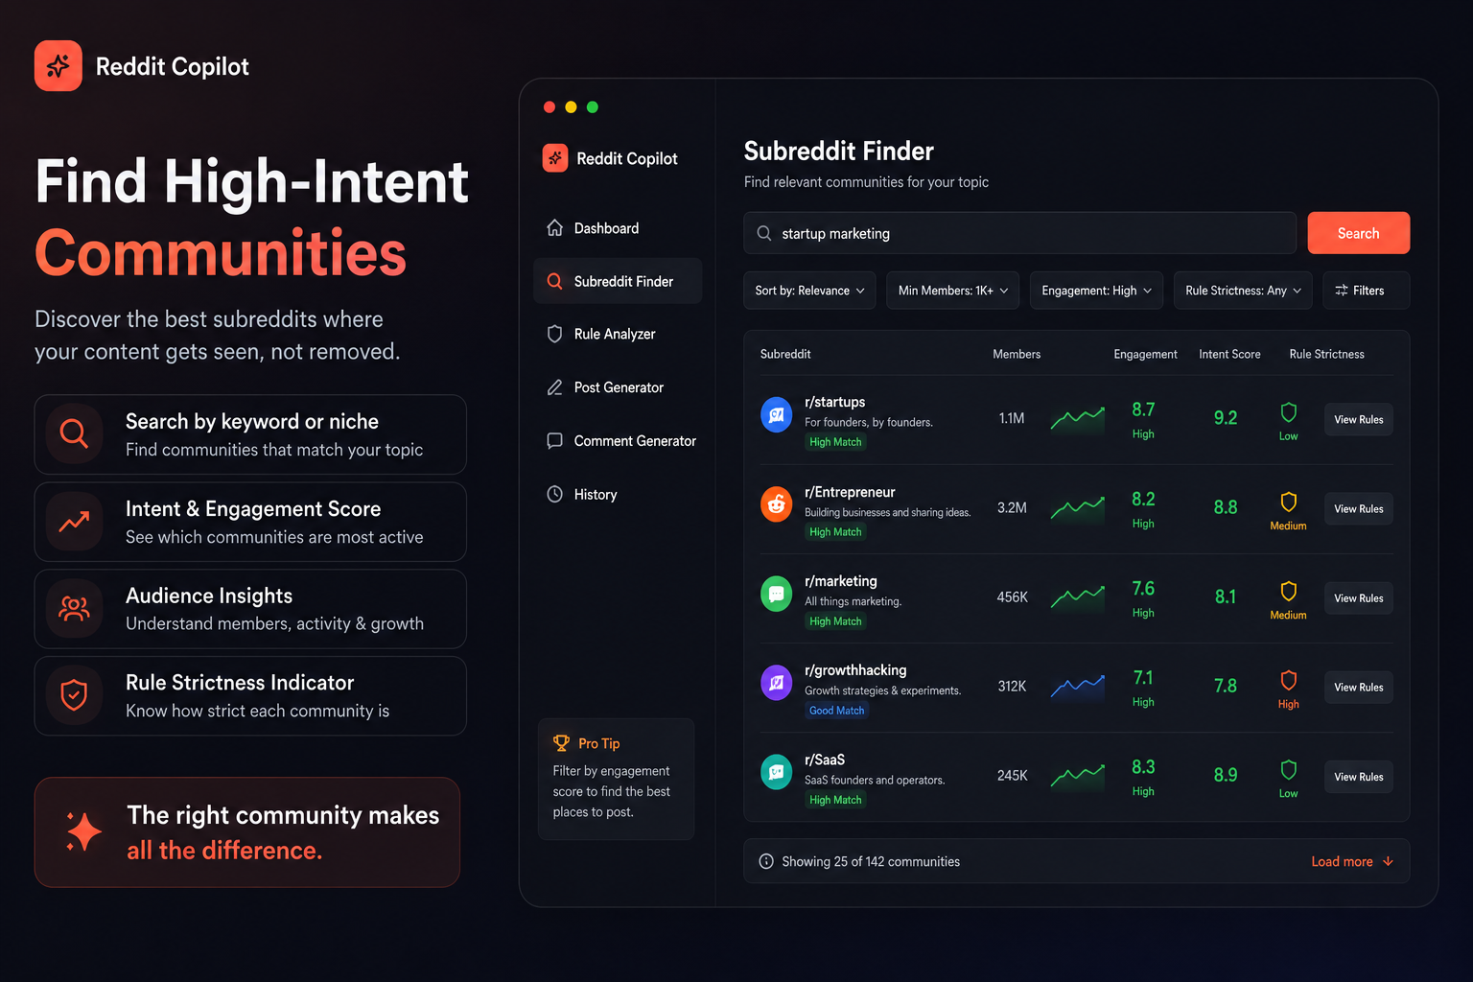Click the Audience Insights feature card
Image resolution: width=1473 pixels, height=982 pixels.
click(250, 609)
